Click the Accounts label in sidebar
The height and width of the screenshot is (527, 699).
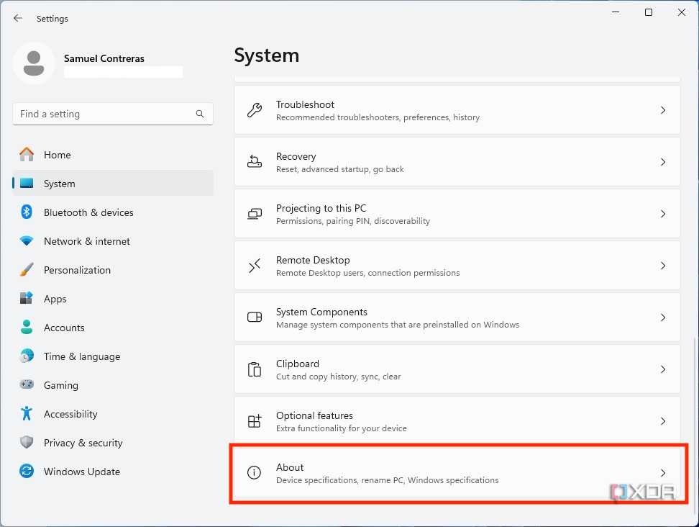point(64,328)
